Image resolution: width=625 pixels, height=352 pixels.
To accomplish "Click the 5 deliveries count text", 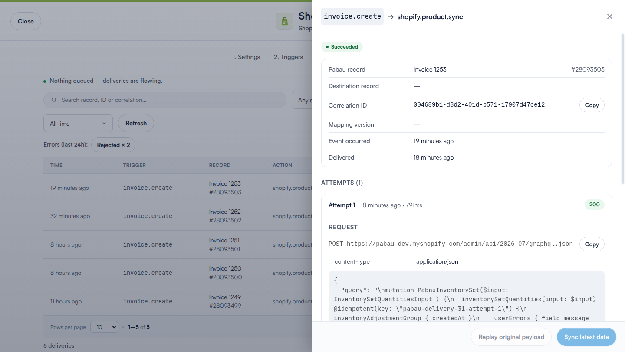I will point(59,345).
